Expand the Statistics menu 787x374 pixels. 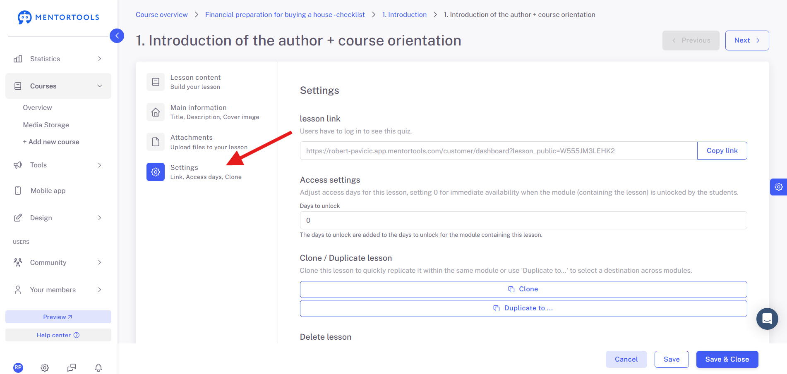[x=58, y=59]
